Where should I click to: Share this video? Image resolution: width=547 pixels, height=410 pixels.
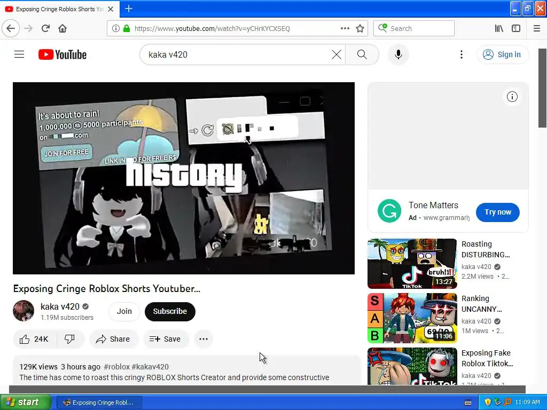(114, 339)
